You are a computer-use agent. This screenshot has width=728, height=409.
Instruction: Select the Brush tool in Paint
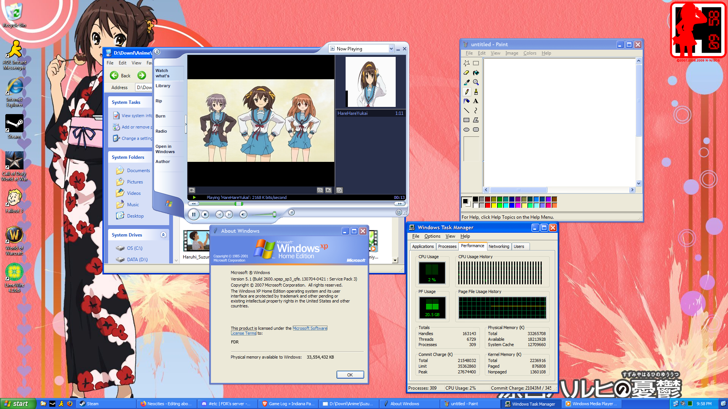[x=476, y=92]
